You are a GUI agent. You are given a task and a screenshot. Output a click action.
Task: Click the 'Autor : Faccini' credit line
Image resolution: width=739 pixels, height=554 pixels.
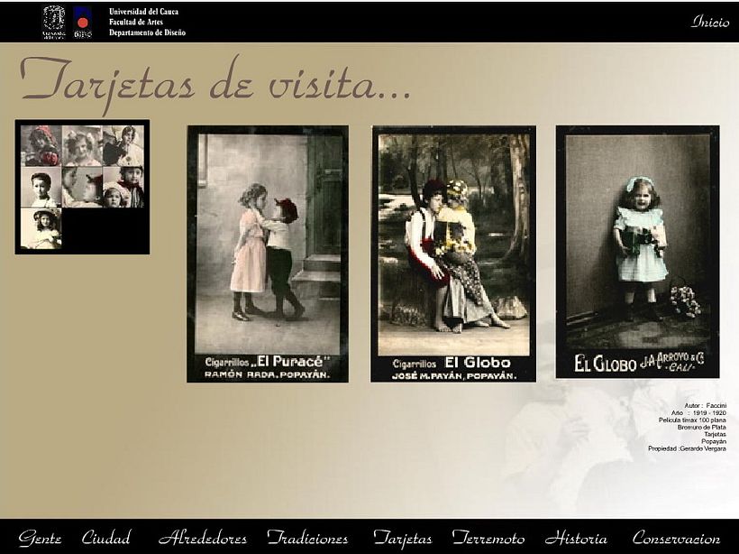[x=705, y=405]
